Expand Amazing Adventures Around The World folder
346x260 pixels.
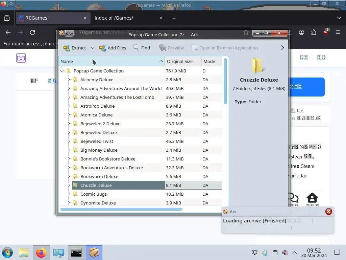[69, 88]
